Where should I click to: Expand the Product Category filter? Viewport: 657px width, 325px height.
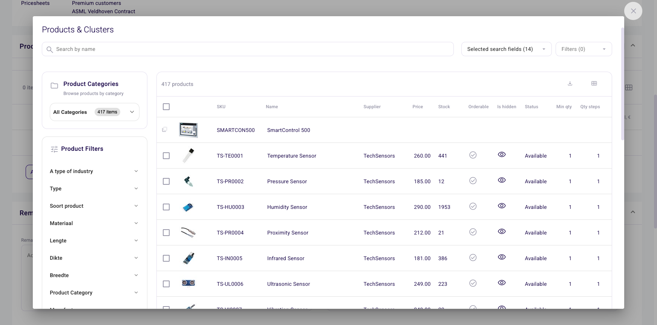point(94,293)
